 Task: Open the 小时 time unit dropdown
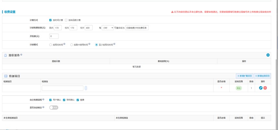point(107,28)
